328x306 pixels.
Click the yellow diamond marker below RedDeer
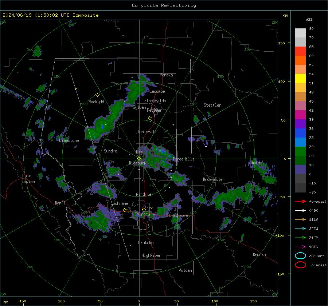point(150,118)
